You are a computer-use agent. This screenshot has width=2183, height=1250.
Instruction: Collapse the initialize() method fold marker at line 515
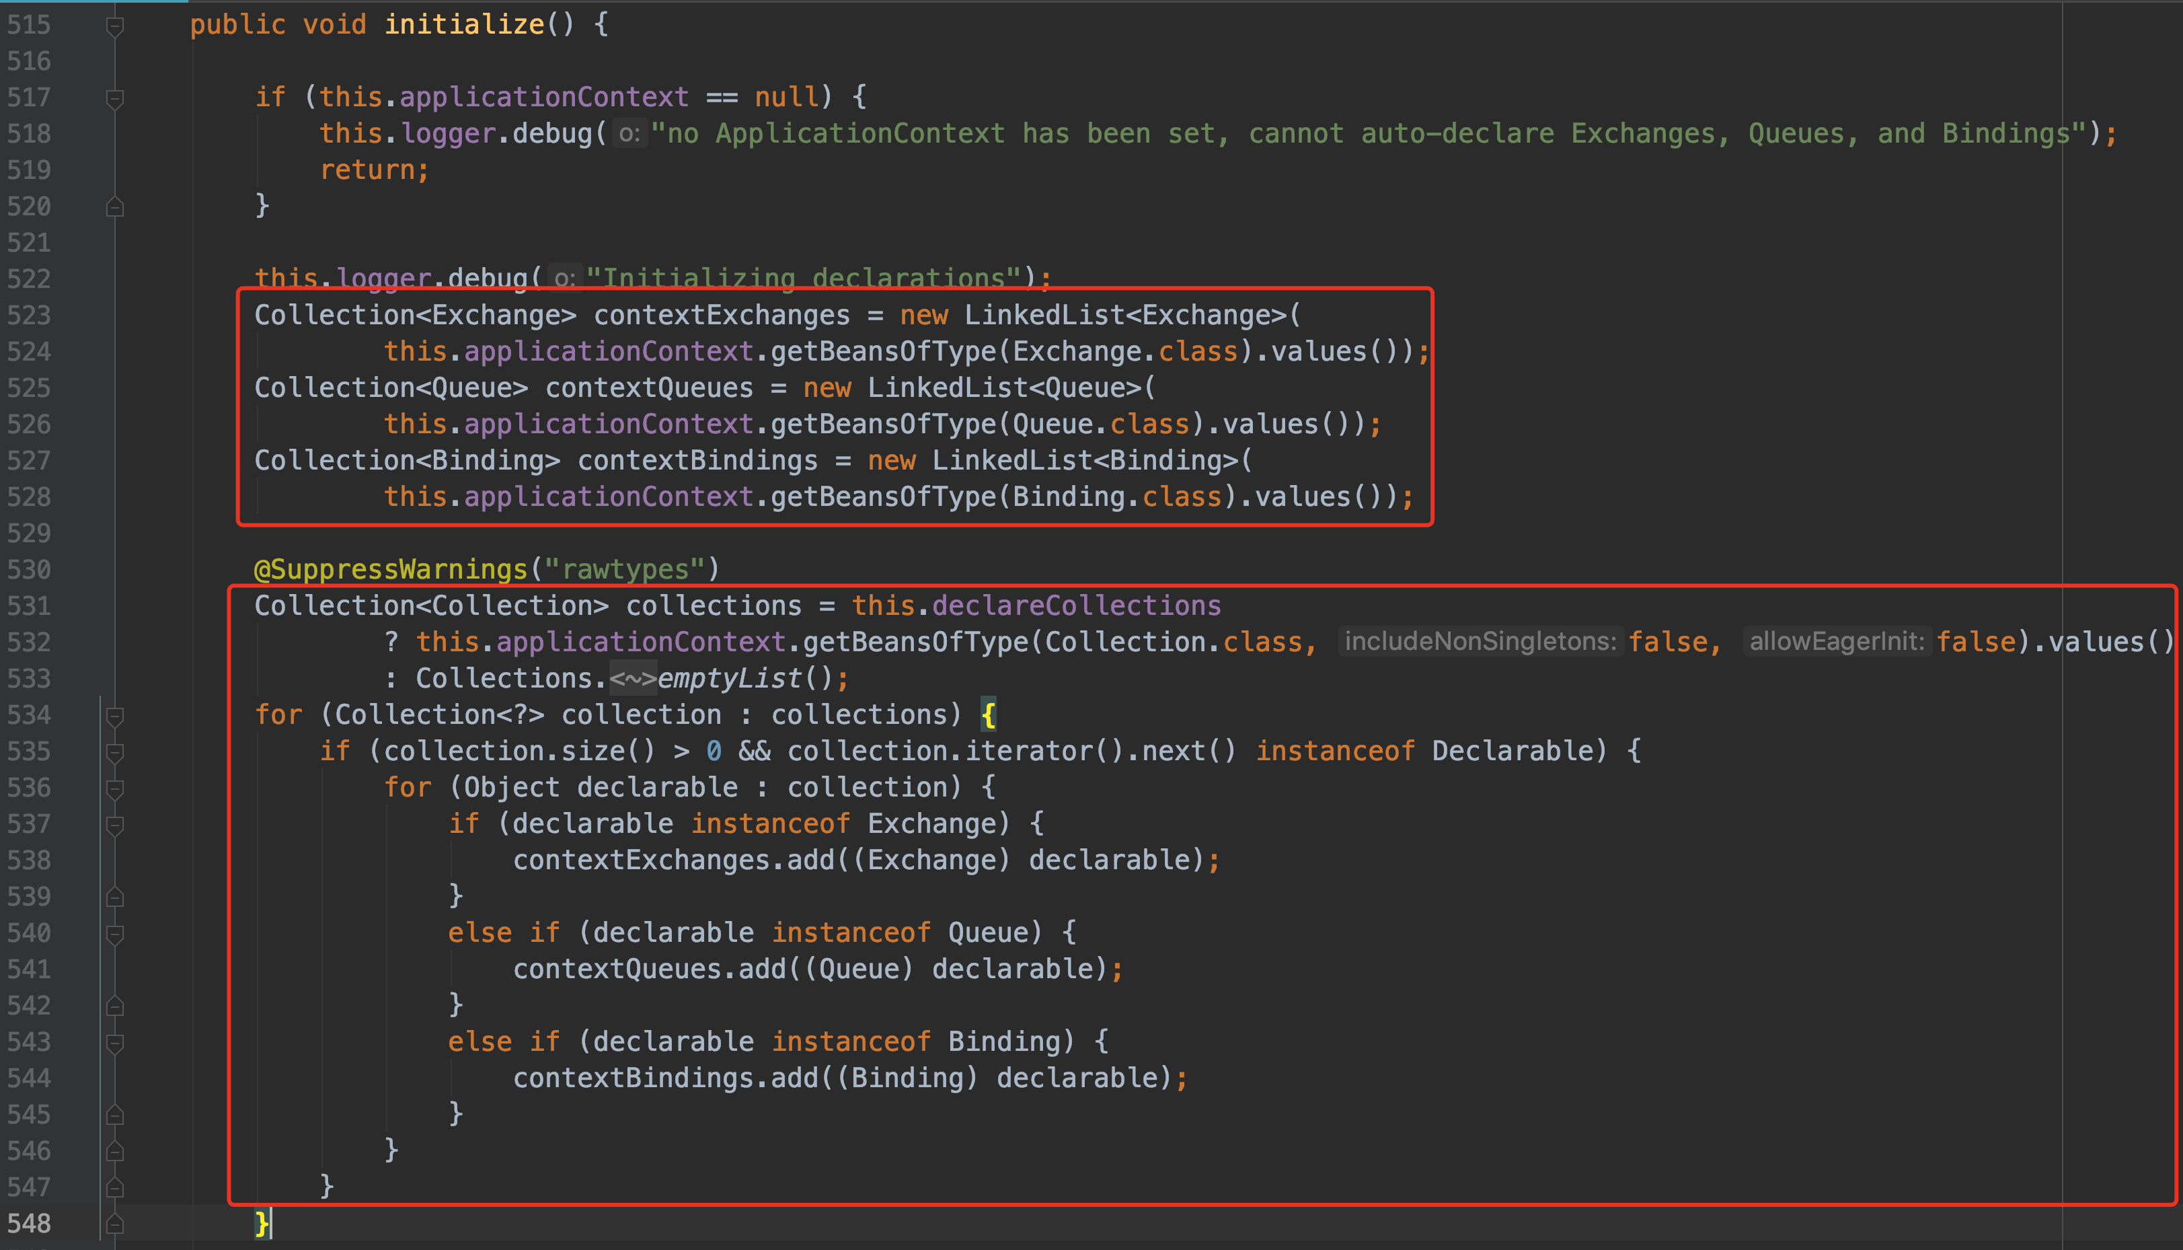click(x=114, y=27)
